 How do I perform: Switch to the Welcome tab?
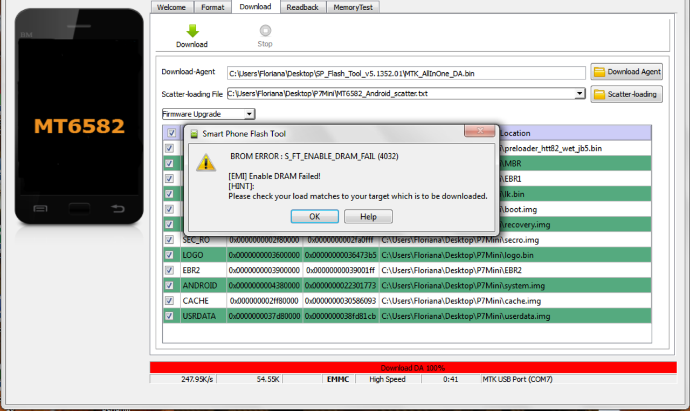171,7
